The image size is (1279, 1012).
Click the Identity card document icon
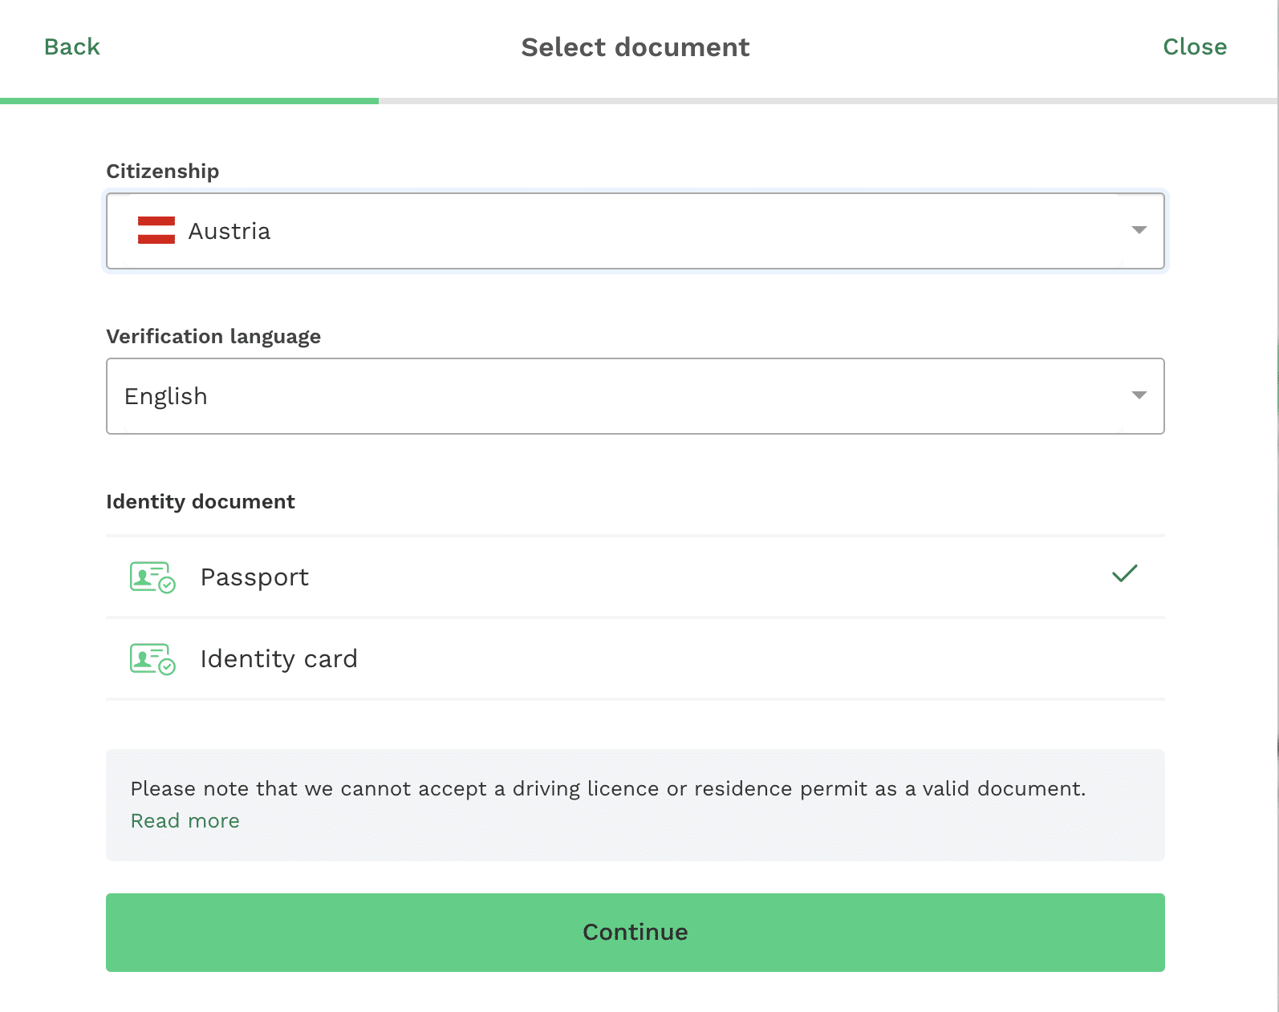[152, 659]
